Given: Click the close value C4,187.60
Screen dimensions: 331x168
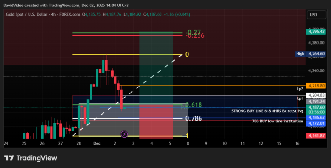Looking at the screenshot, I should point(153,15).
